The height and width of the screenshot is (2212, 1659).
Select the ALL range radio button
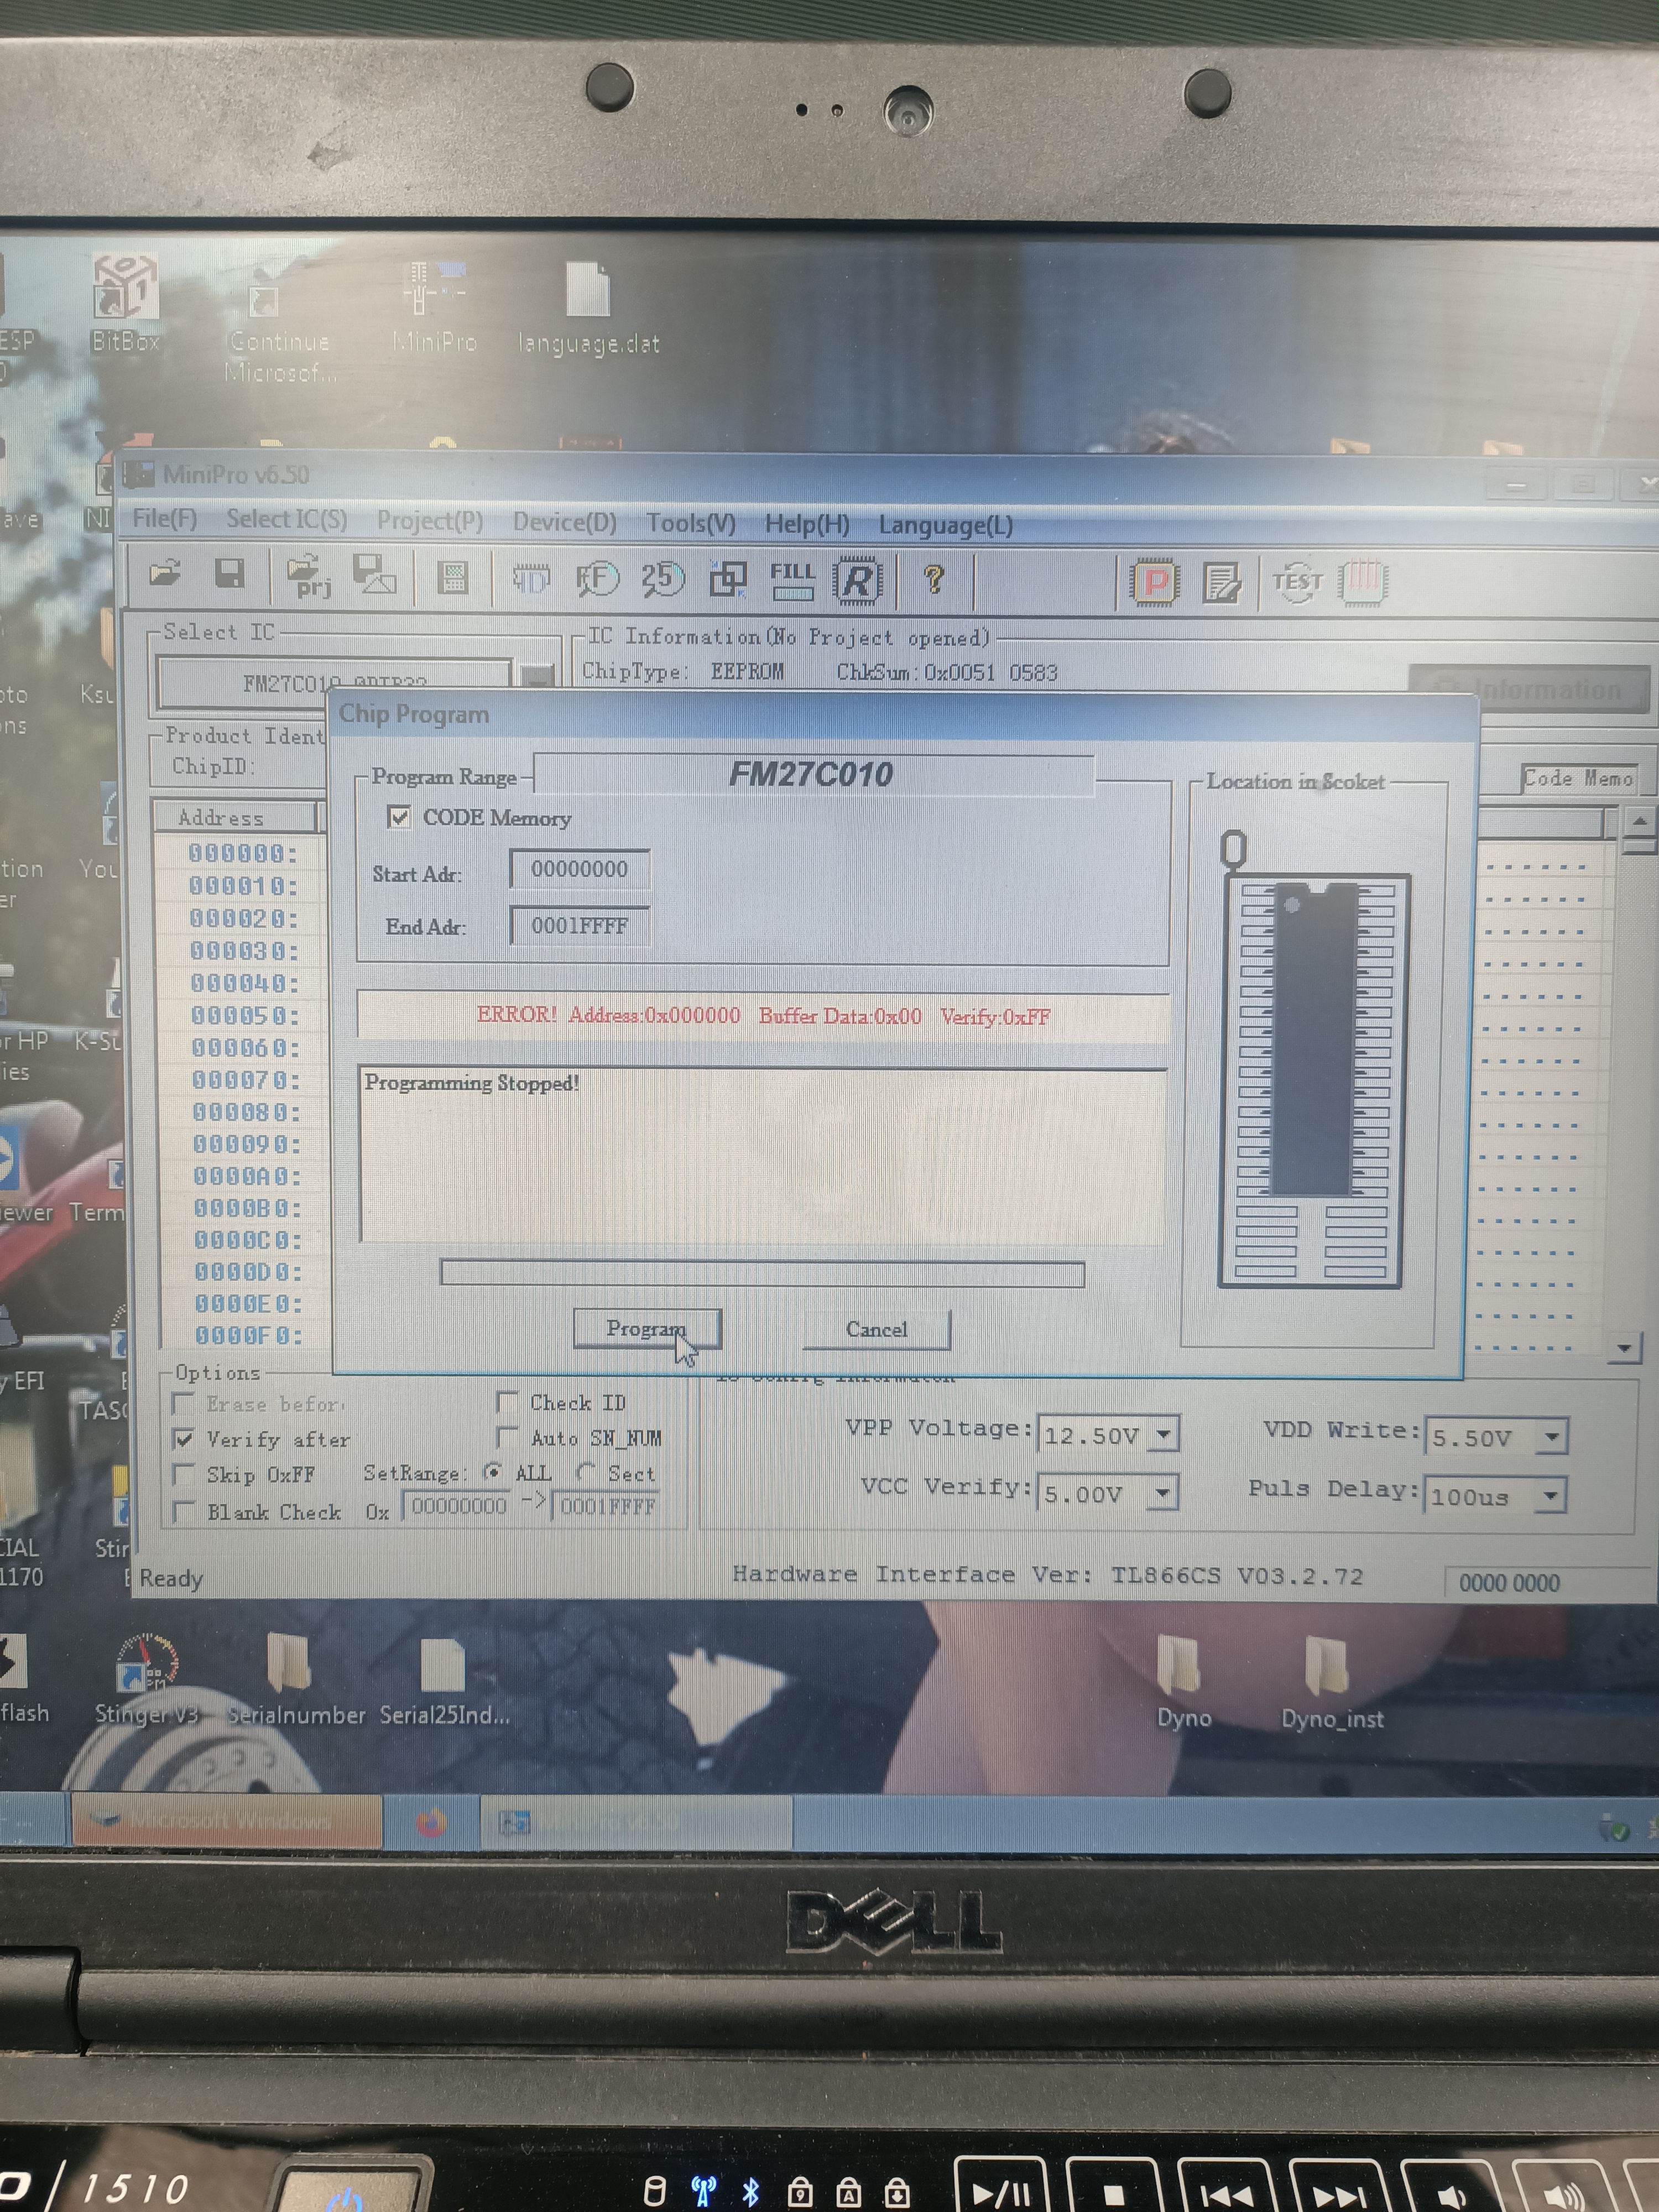coord(493,1472)
